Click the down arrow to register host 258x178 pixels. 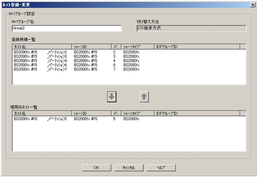pyautogui.click(x=112, y=97)
